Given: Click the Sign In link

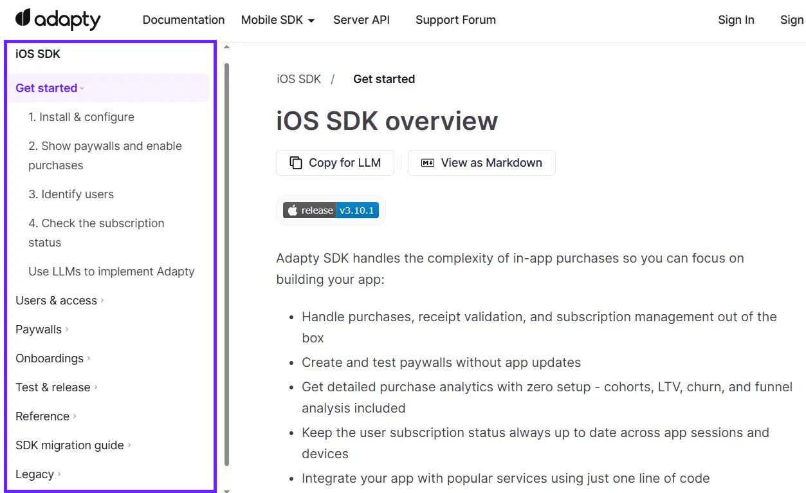Looking at the screenshot, I should (x=736, y=20).
